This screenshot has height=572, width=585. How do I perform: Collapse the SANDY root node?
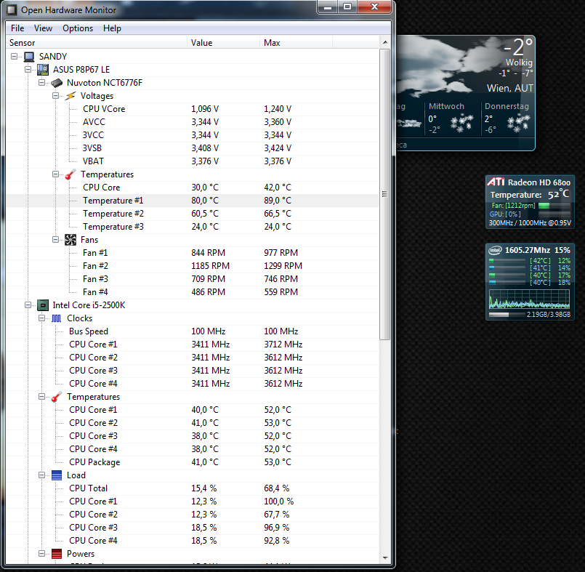click(15, 57)
